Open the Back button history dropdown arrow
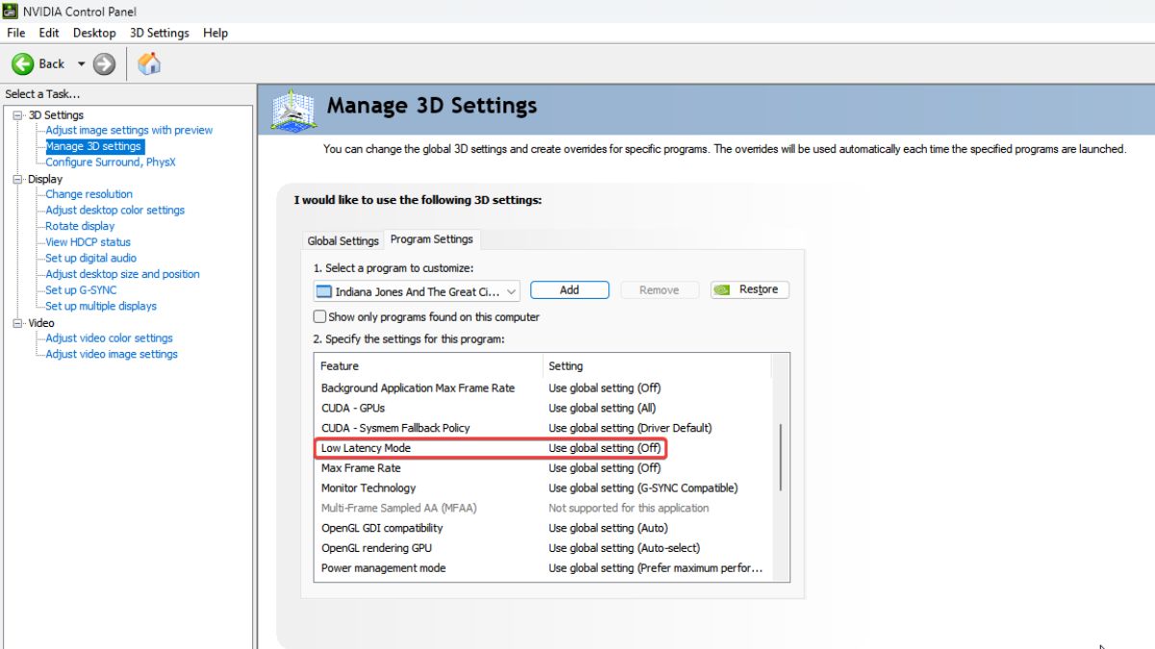 click(81, 64)
